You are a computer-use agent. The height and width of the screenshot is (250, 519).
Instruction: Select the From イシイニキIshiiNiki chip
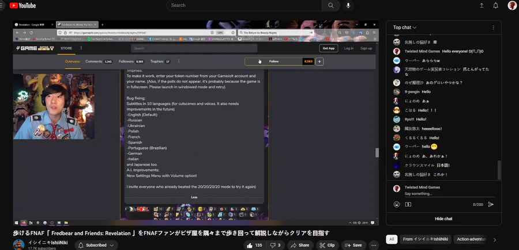point(424,240)
